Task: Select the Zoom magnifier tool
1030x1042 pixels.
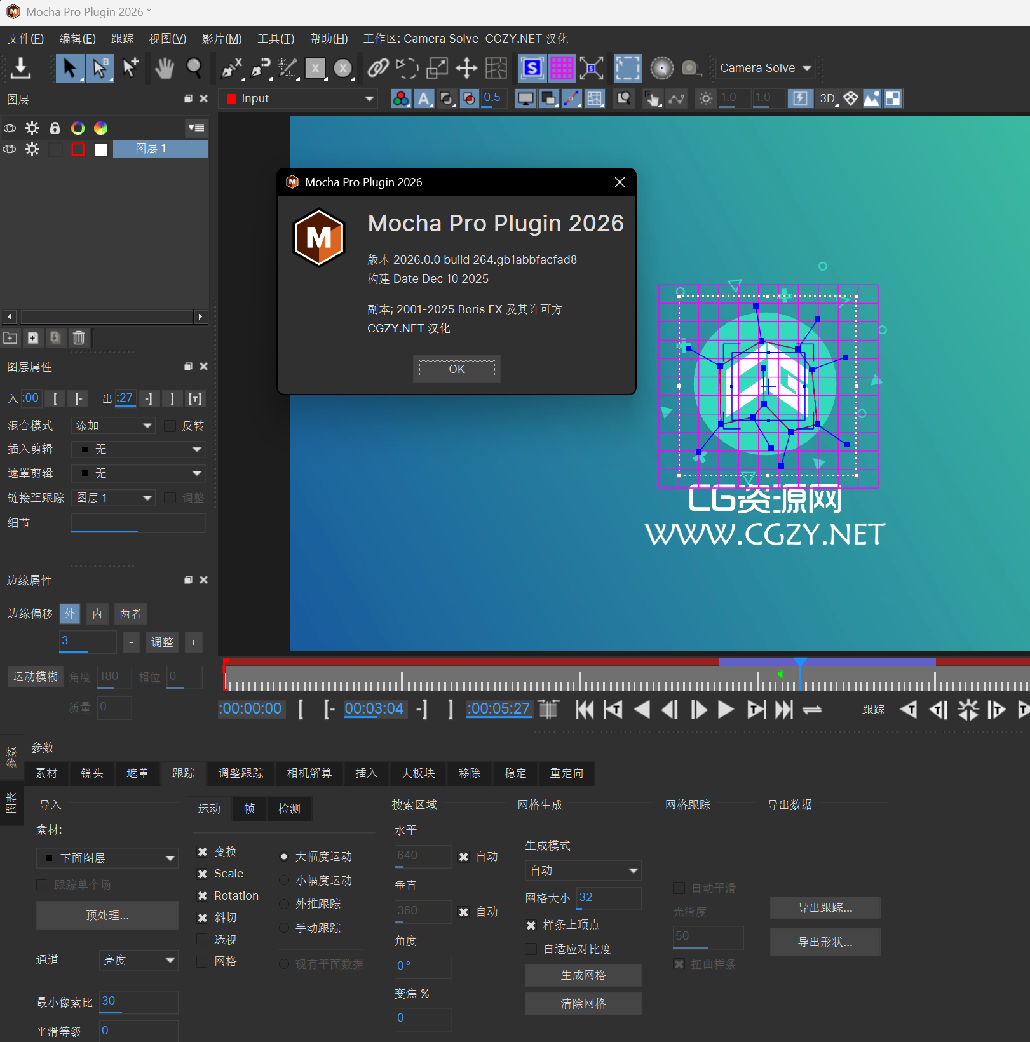Action: (x=194, y=68)
